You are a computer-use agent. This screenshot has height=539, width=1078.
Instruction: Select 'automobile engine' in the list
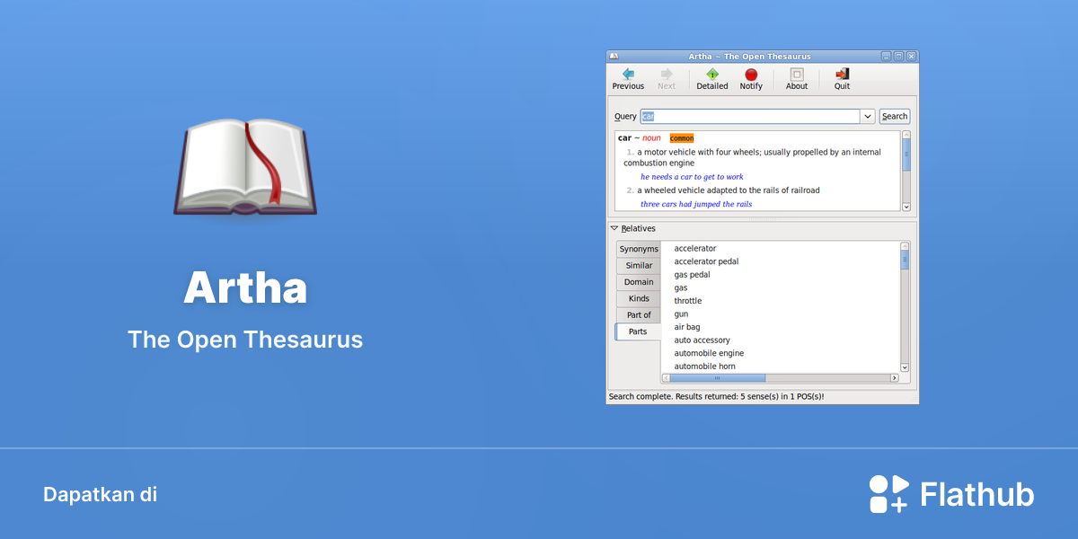[709, 353]
